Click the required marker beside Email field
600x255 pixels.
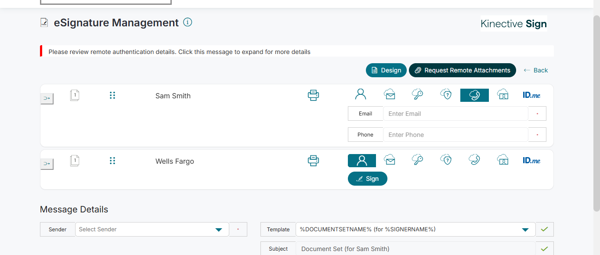tap(537, 113)
